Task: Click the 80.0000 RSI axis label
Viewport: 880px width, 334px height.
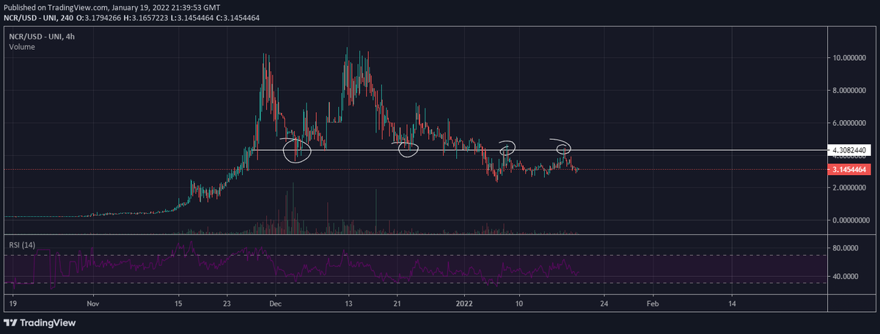Action: pyautogui.click(x=846, y=248)
